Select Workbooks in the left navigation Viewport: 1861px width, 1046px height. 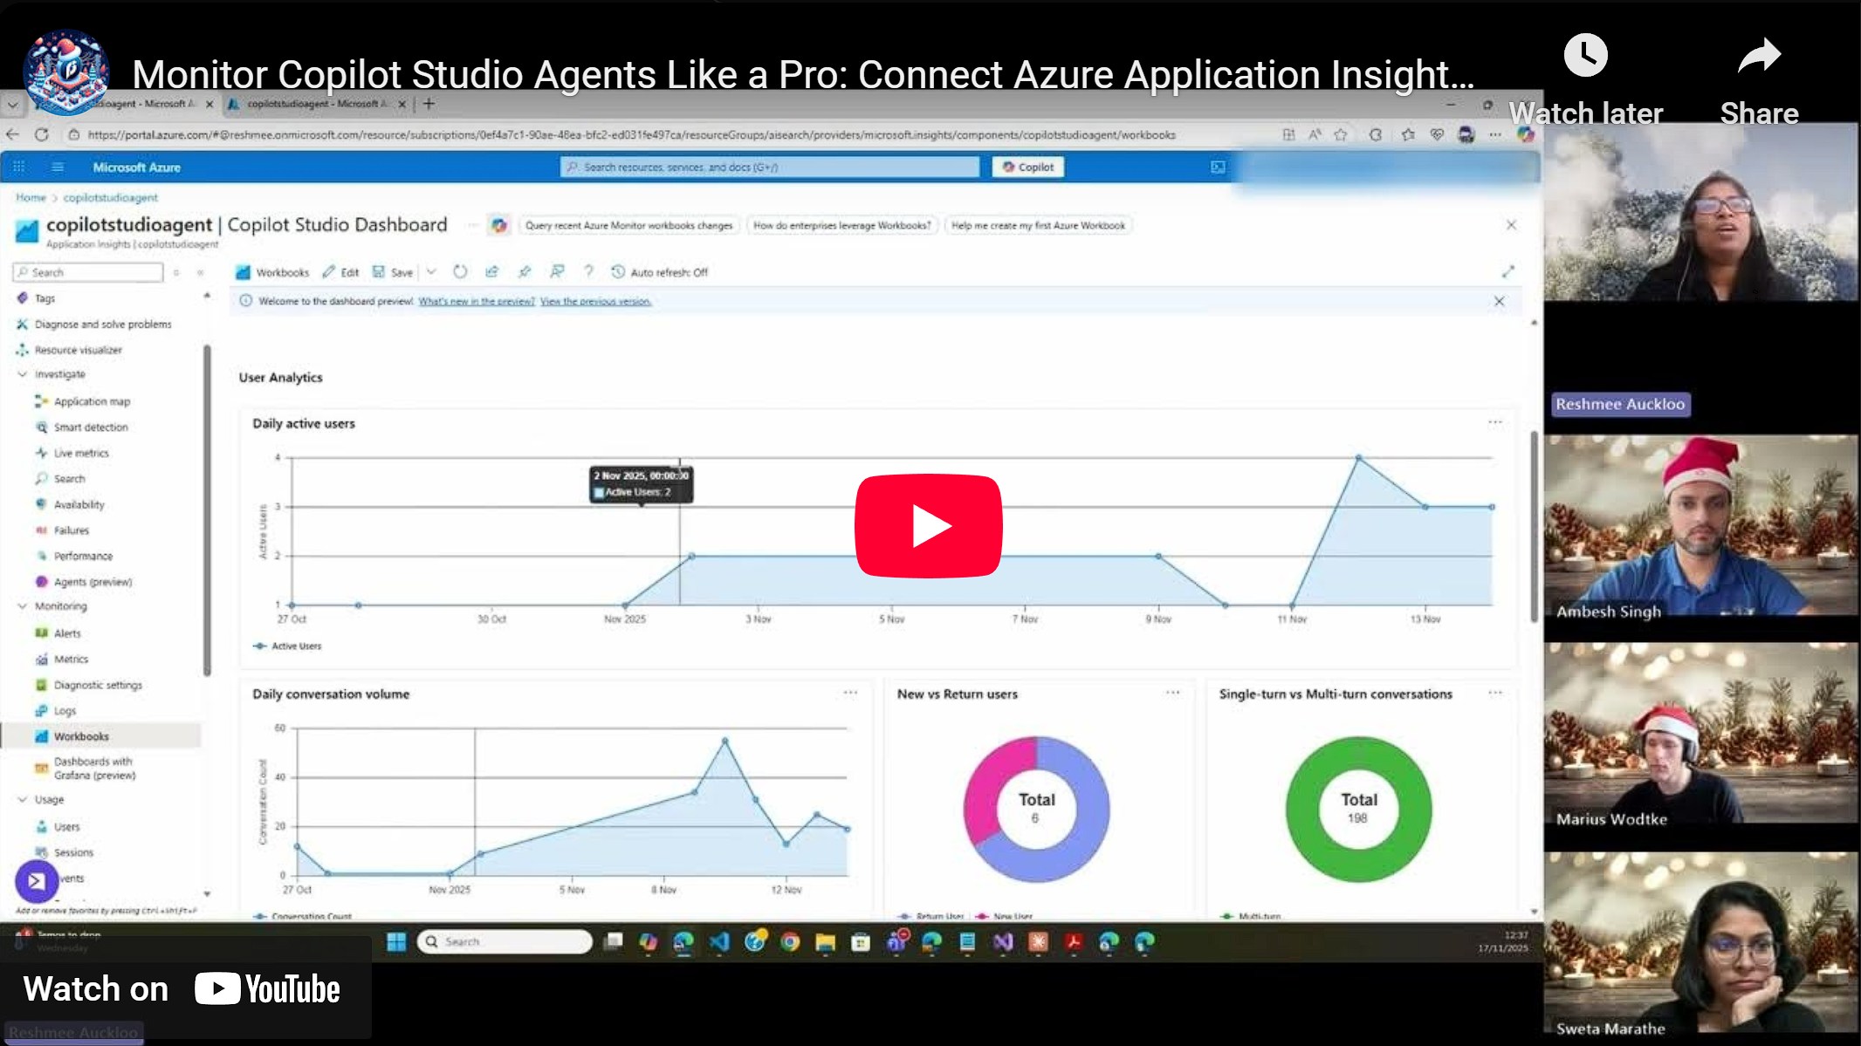click(81, 736)
